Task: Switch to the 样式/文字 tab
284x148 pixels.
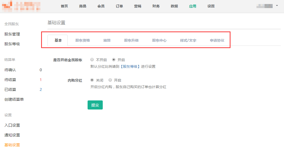Action: tap(188, 40)
